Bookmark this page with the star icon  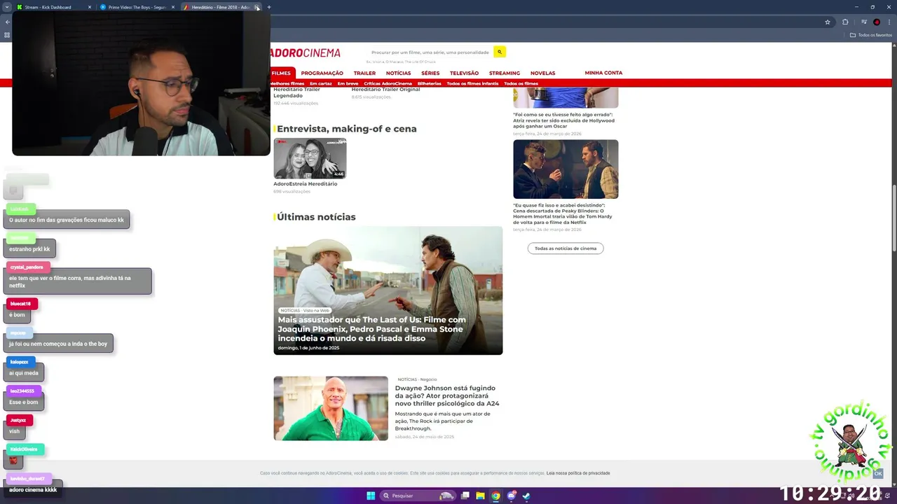click(x=828, y=22)
